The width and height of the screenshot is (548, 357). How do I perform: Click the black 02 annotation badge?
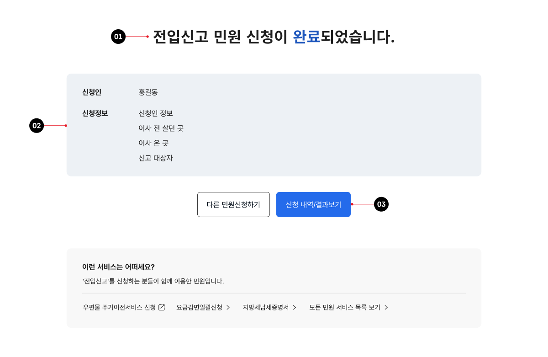point(37,126)
